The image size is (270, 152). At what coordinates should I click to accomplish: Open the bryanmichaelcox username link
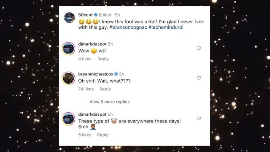coord(96,74)
